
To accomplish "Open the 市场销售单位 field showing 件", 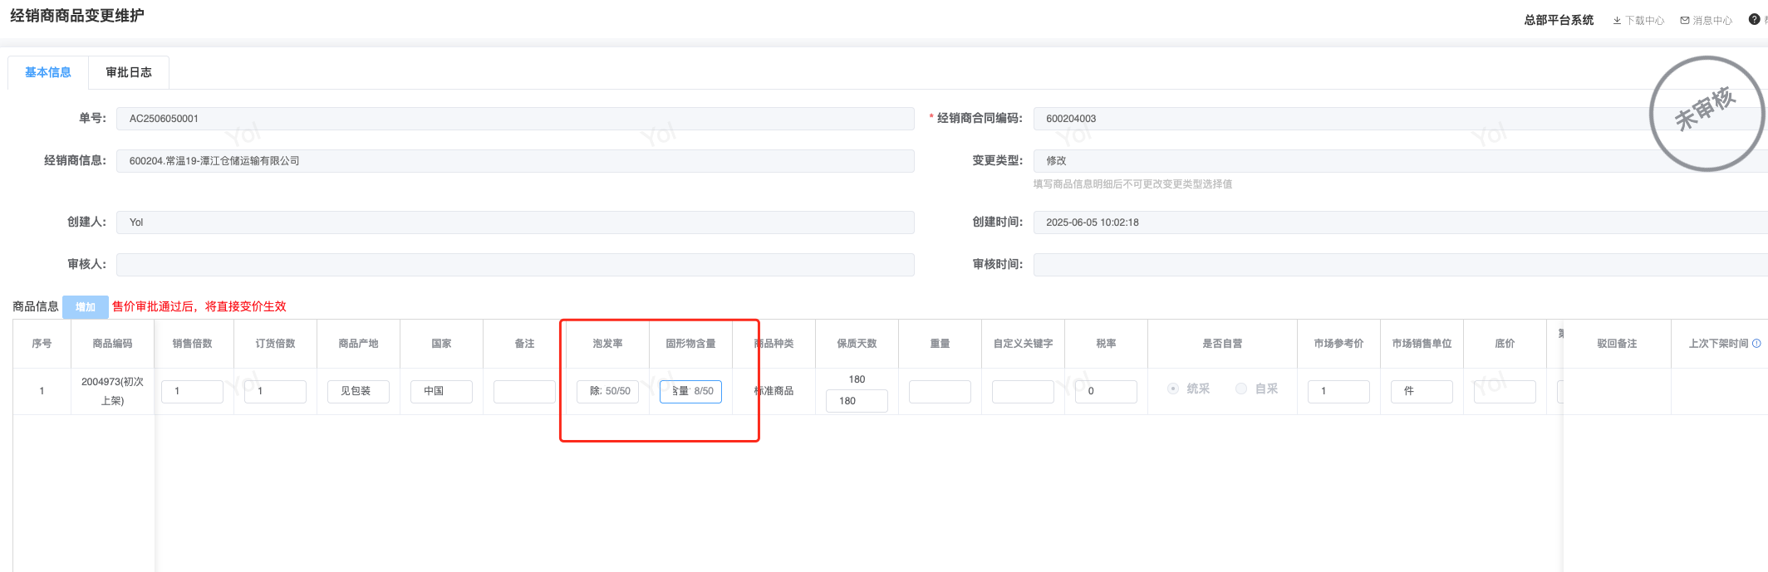I will coord(1422,391).
